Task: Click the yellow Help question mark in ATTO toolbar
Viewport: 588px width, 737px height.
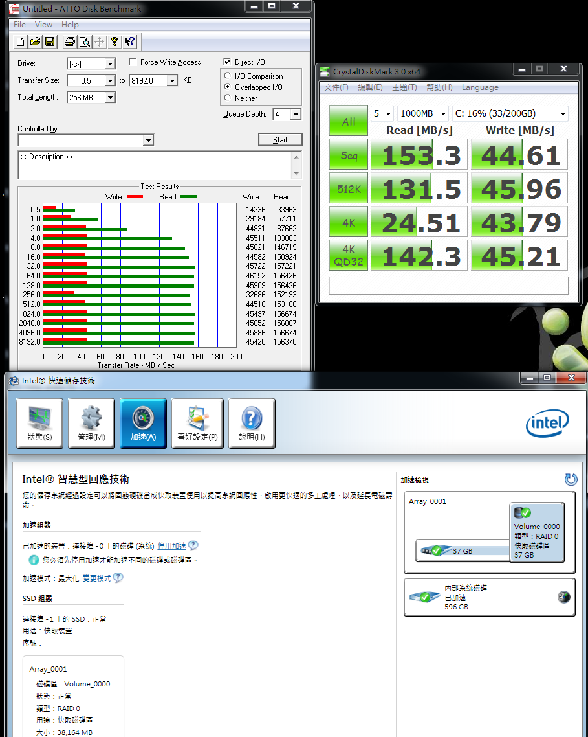Action: pos(114,42)
